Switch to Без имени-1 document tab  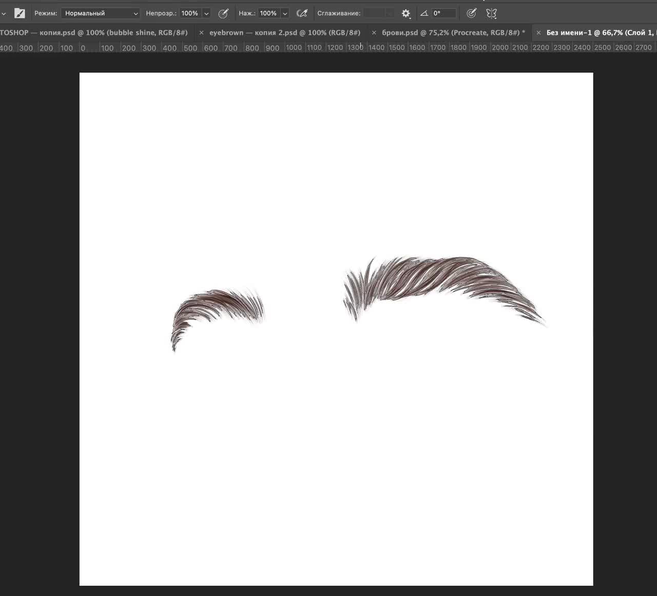pyautogui.click(x=601, y=32)
